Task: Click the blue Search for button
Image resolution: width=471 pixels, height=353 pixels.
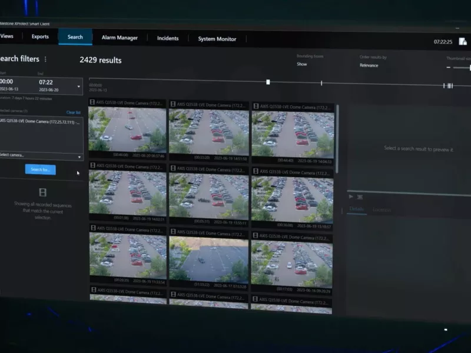Action: click(x=41, y=169)
